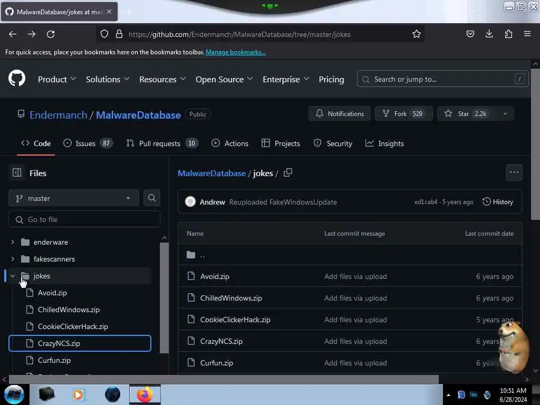Image resolution: width=540 pixels, height=405 pixels.
Task: Click the file icon beside Avoid.zip in the table
Action: point(191,276)
